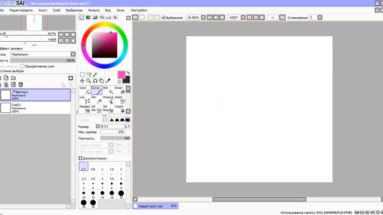Viewport: 383px width, 215px height.
Task: Choose the Color vector tool
Action: (85, 90)
